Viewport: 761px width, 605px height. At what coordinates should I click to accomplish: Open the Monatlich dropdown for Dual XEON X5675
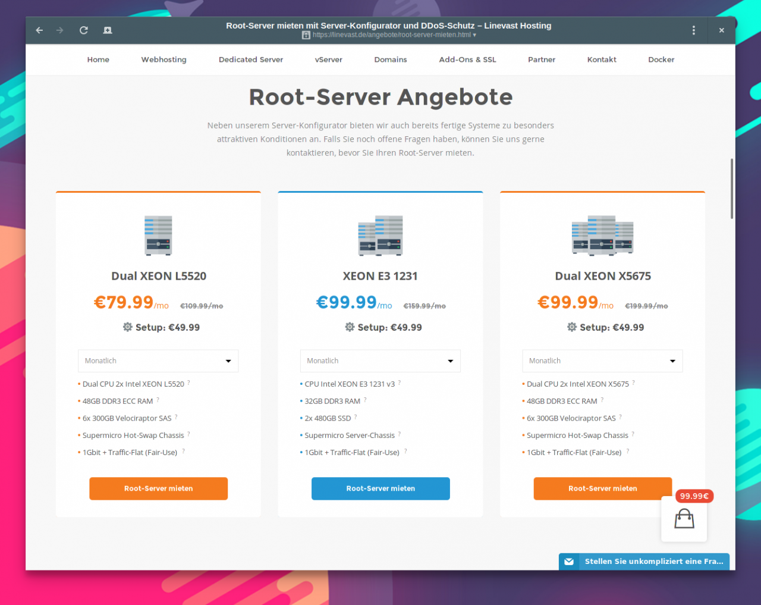point(602,361)
